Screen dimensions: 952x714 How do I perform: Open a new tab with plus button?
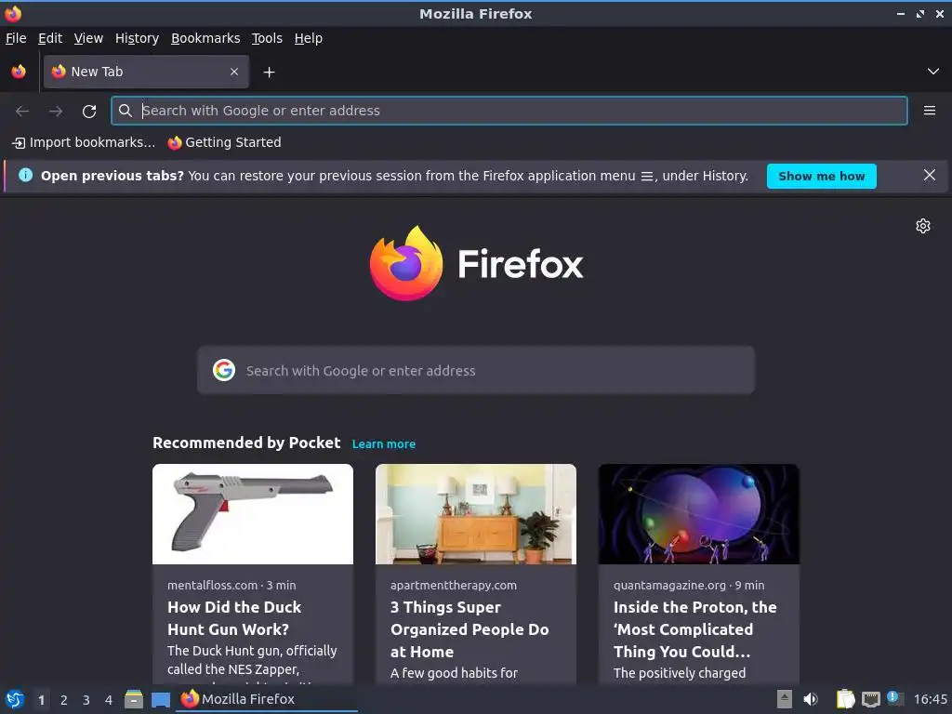click(x=269, y=73)
